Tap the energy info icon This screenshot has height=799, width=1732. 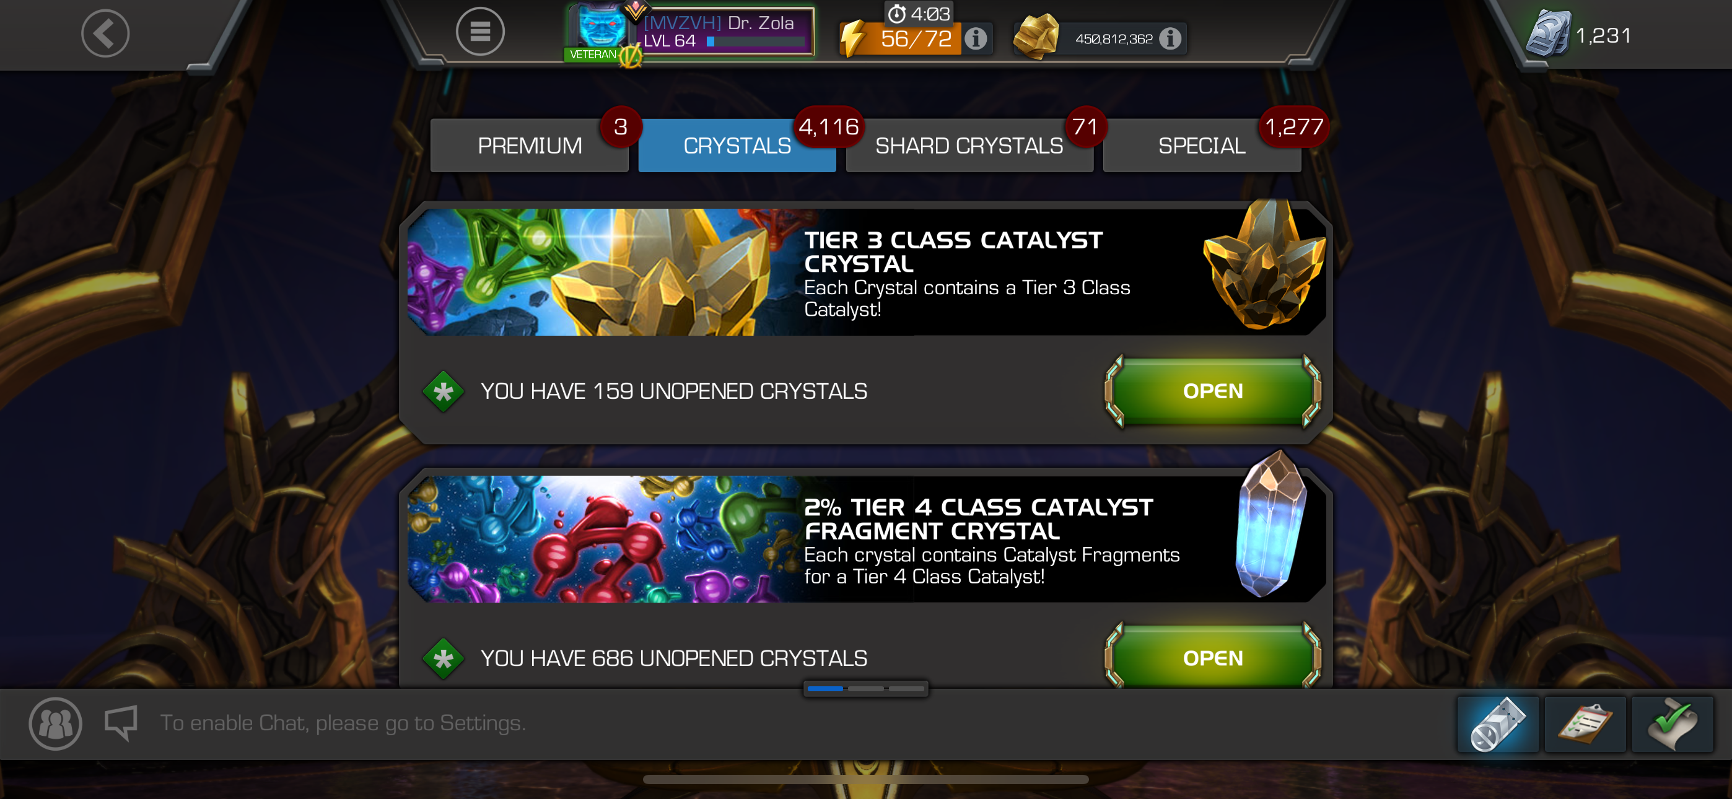click(x=976, y=38)
